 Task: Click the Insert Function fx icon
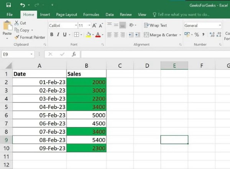pos(74,54)
